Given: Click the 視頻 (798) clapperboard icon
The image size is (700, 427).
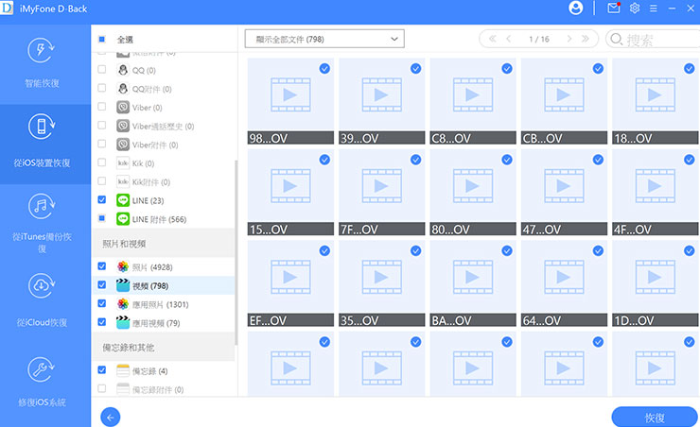Looking at the screenshot, I should coord(123,285).
